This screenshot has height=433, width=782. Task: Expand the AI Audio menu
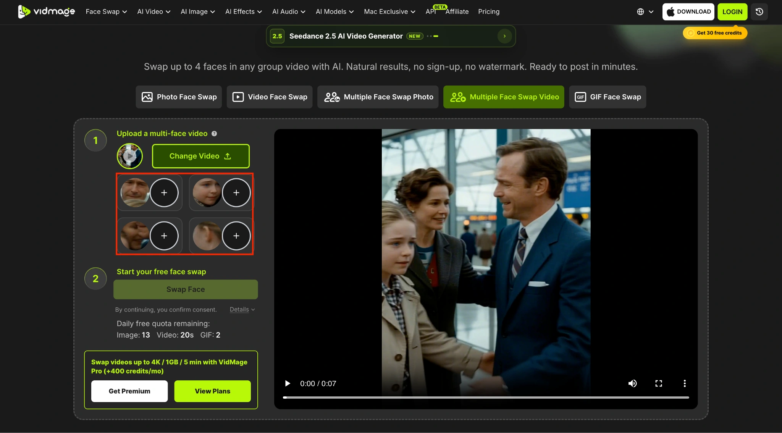click(289, 11)
